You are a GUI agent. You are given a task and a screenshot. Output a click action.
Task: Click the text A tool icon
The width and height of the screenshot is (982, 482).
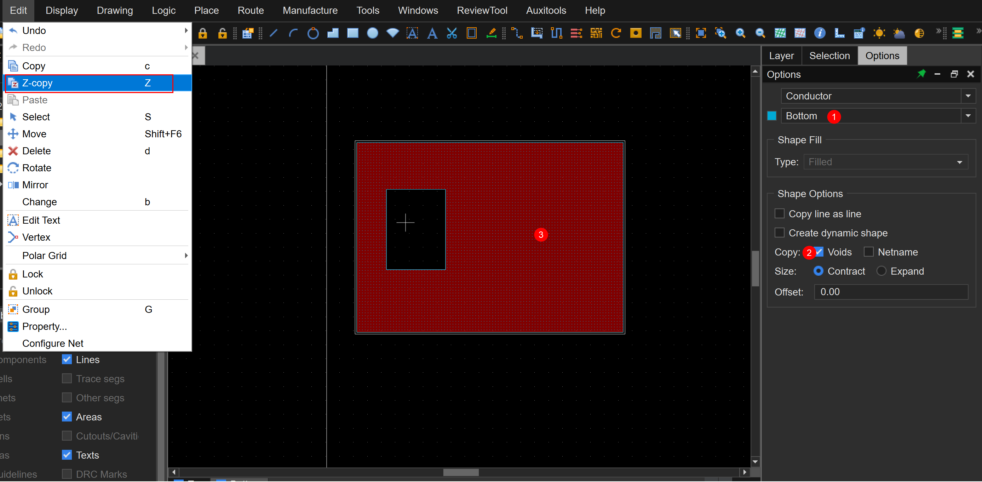(x=432, y=33)
